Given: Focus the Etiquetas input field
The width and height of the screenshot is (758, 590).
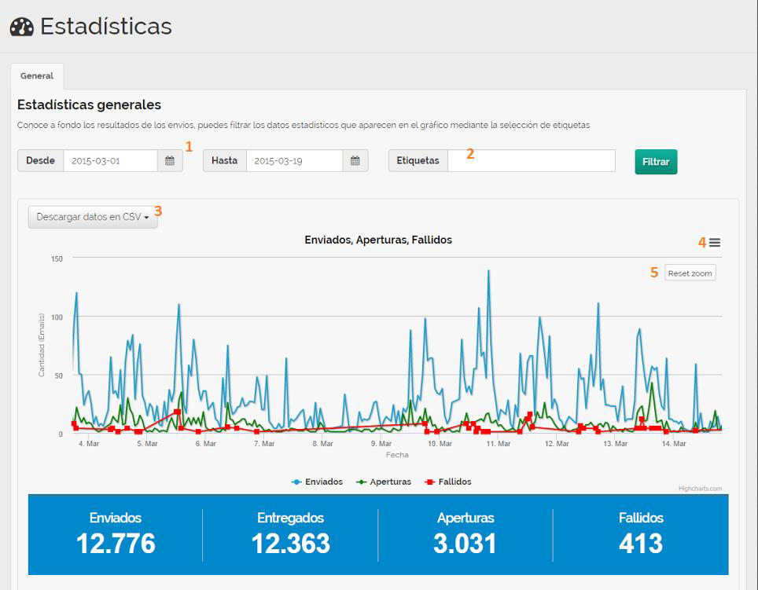Looking at the screenshot, I should pos(531,161).
